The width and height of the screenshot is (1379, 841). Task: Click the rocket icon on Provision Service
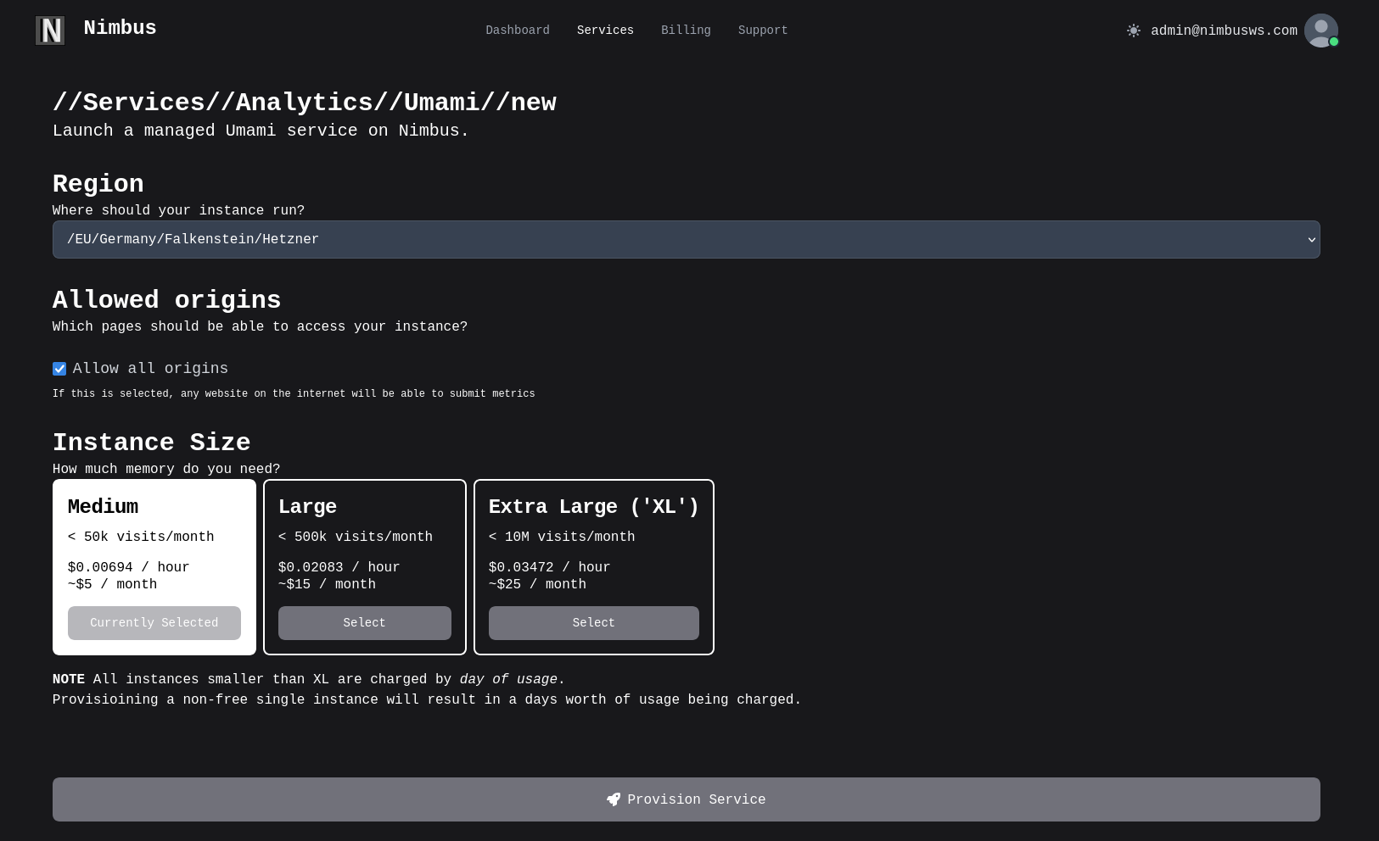614,799
